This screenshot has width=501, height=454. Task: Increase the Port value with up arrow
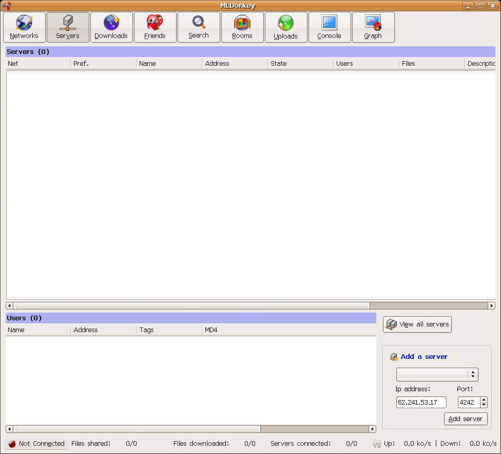(484, 399)
